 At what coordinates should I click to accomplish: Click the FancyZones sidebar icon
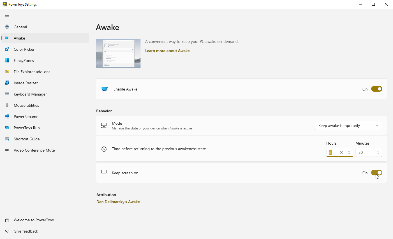[x=7, y=61]
